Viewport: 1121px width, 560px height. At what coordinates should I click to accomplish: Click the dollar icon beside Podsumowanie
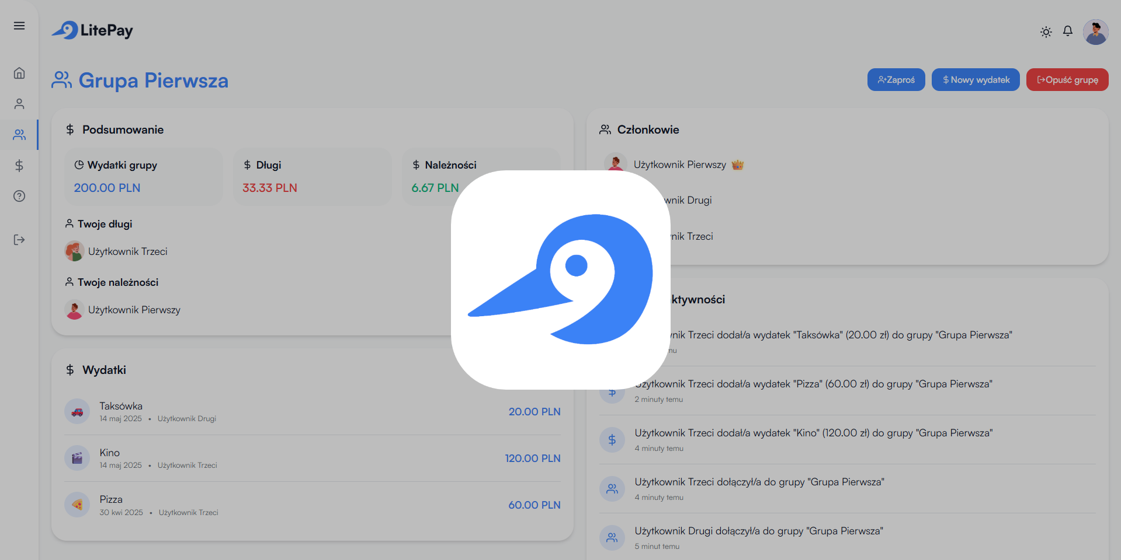70,129
